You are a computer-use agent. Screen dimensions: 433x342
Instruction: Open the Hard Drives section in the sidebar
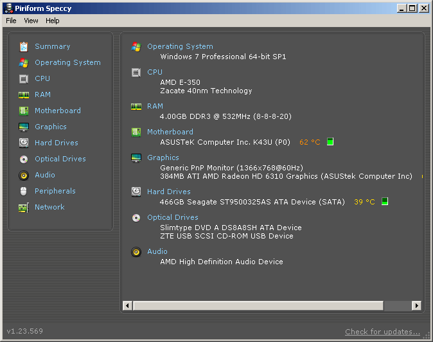57,143
